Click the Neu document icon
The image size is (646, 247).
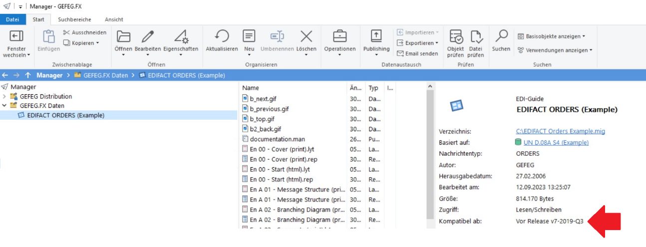(249, 36)
